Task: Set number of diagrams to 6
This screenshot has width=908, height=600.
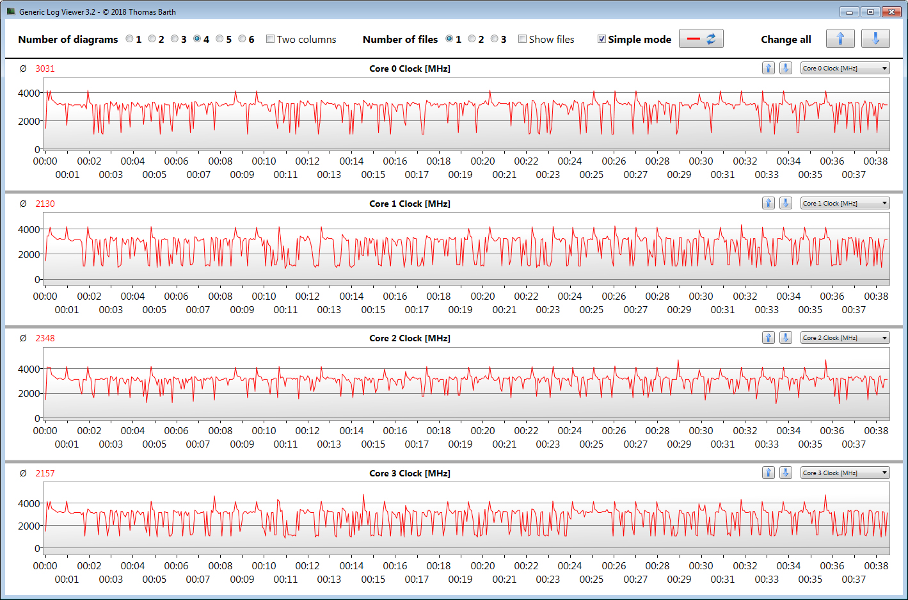Action: coord(243,39)
